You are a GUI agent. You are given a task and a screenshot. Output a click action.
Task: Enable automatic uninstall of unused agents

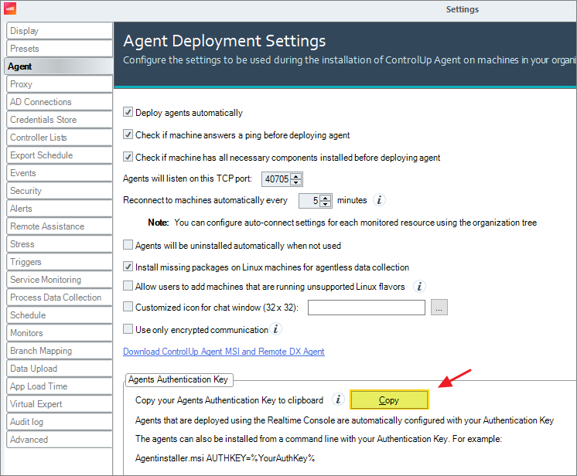tap(128, 245)
